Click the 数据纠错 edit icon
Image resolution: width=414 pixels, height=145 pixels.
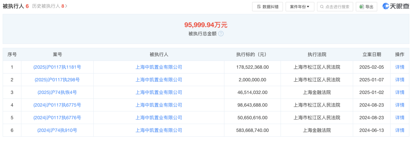[259, 7]
